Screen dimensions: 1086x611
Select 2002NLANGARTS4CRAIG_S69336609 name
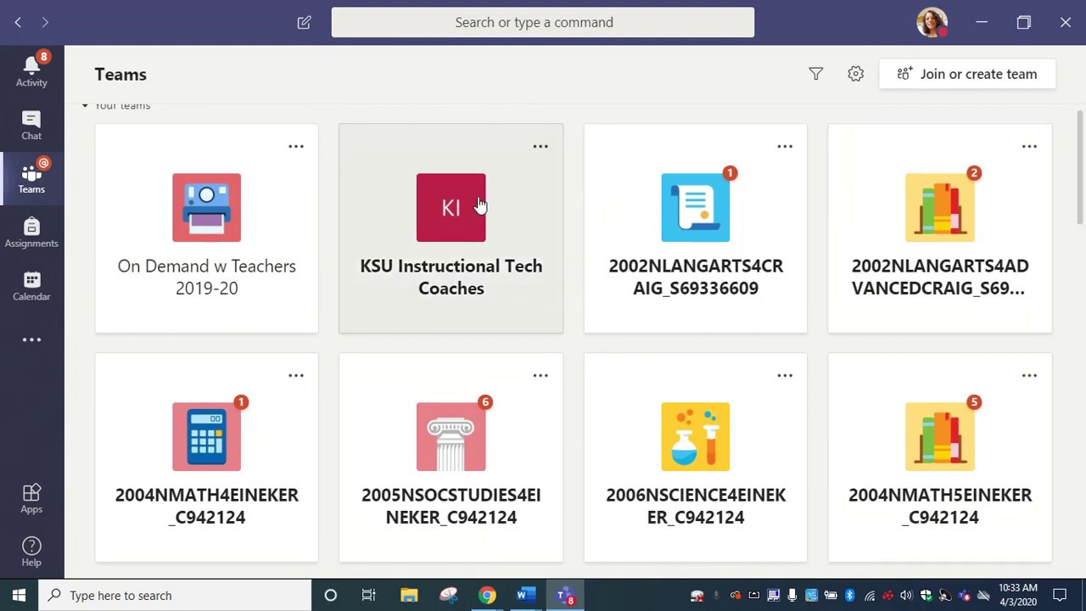point(695,277)
